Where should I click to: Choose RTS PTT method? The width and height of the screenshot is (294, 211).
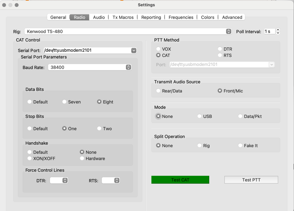[x=220, y=55]
